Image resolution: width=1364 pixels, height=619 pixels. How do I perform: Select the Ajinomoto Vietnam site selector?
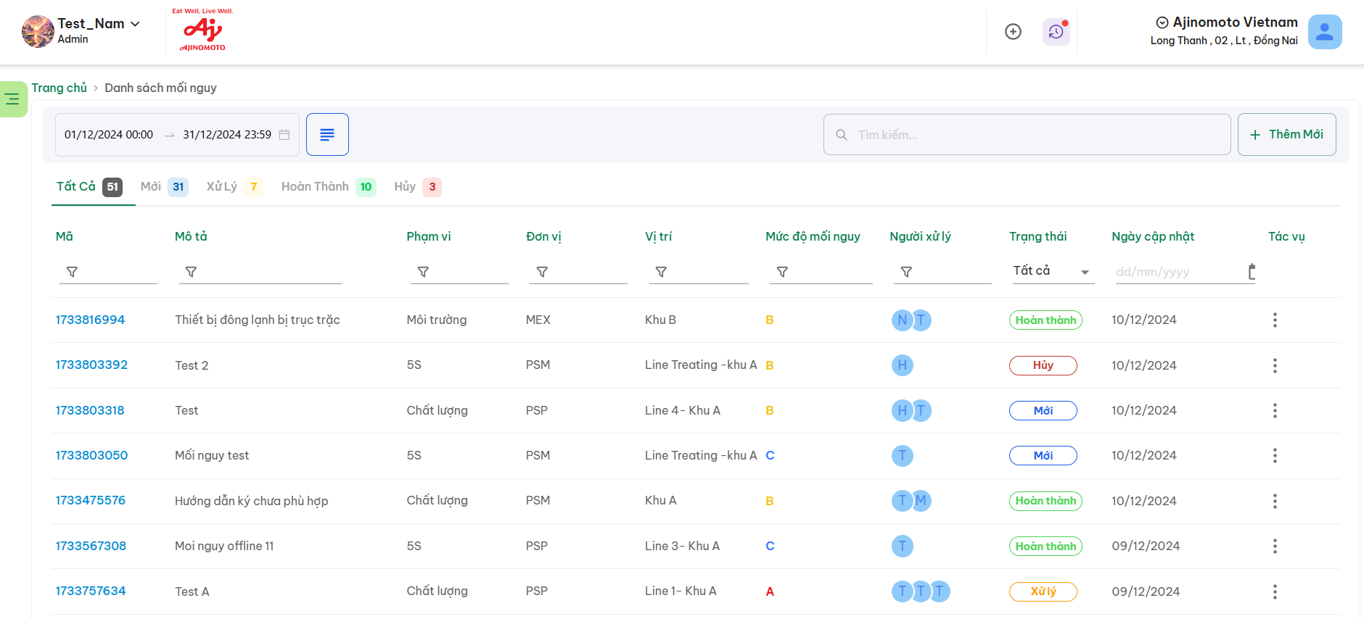click(x=1226, y=22)
